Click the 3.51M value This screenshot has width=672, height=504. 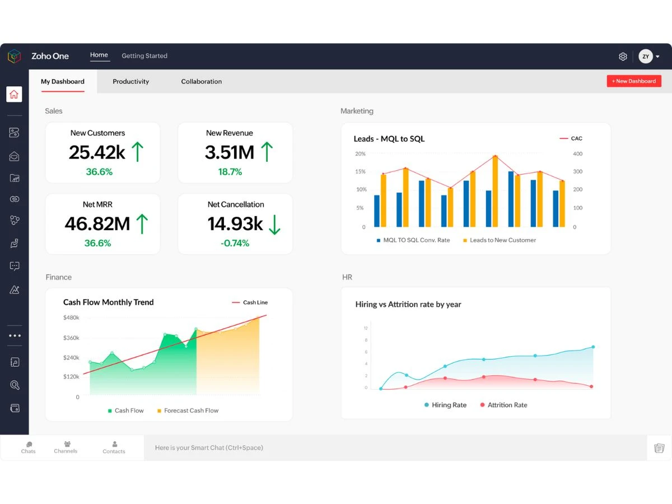229,152
